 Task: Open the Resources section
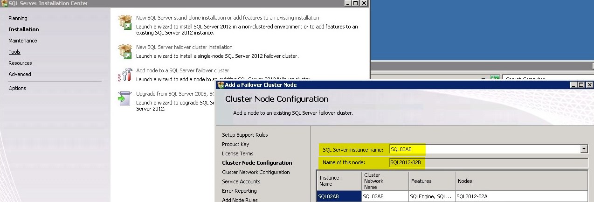[20, 63]
